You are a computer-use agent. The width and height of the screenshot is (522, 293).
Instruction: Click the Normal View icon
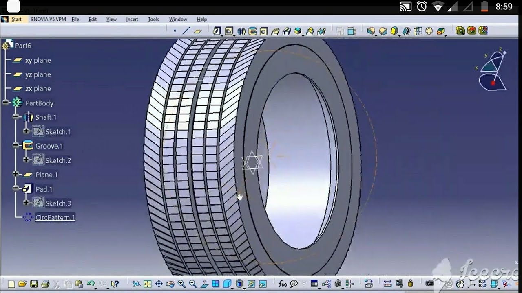[204, 284]
